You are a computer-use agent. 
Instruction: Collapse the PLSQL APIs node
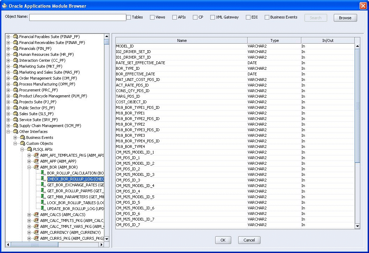22,149
